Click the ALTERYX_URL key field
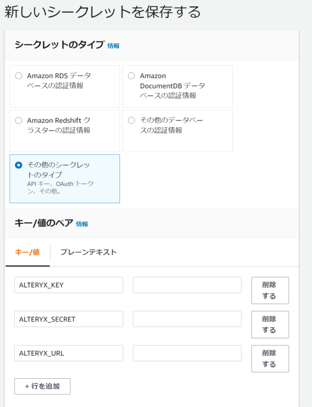 tap(69, 353)
